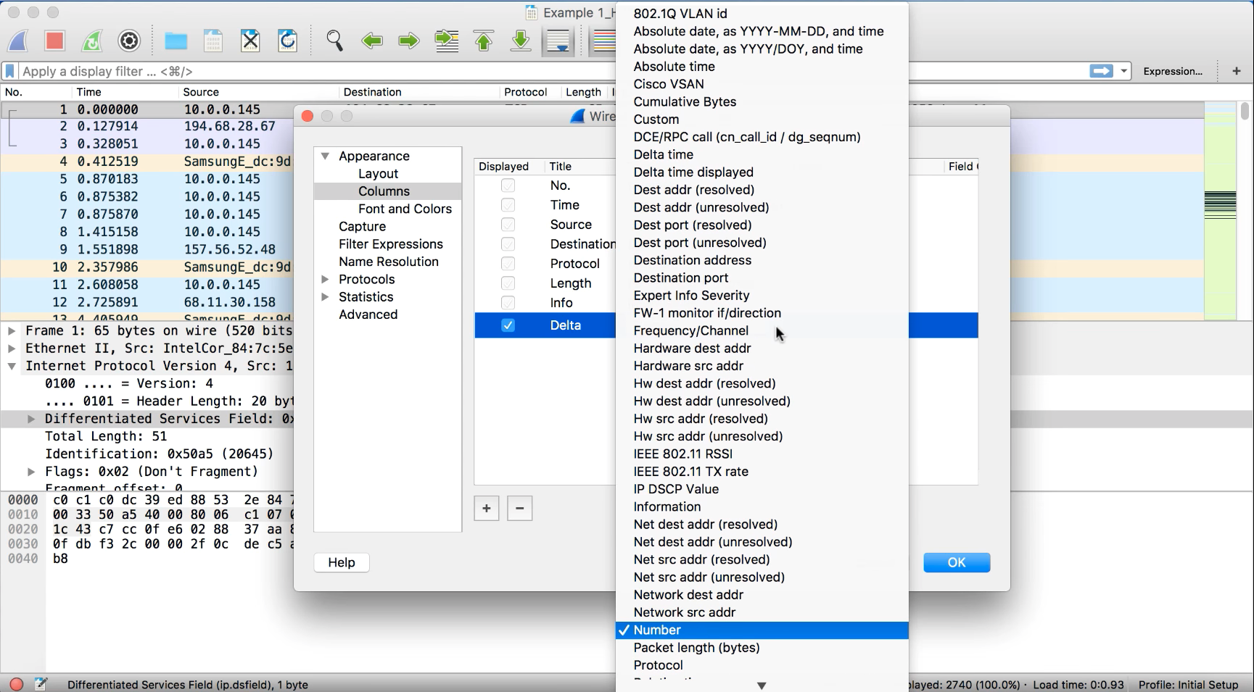The height and width of the screenshot is (692, 1254).
Task: Open Layout preferences in the tree
Action: 378,174
